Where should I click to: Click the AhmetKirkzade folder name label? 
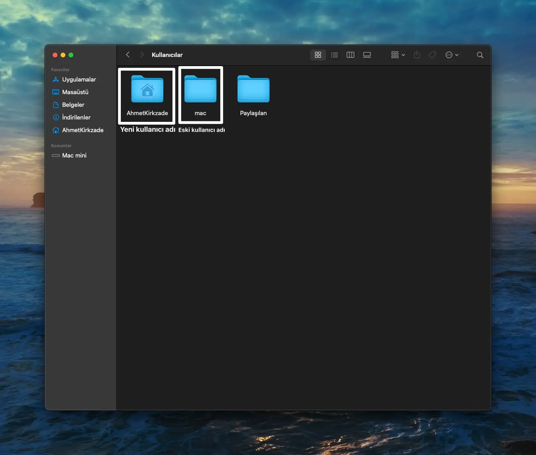[147, 113]
